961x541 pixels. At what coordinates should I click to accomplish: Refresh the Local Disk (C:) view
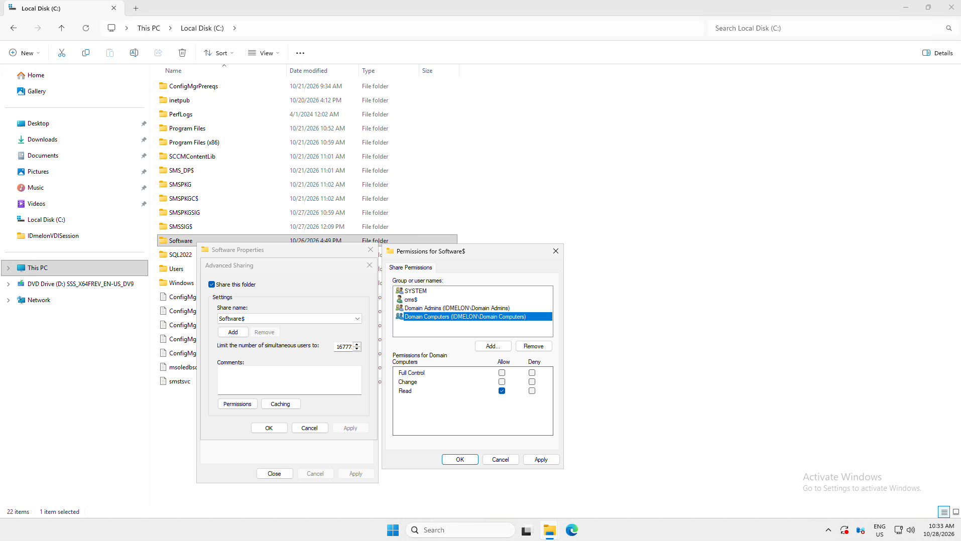point(86,28)
